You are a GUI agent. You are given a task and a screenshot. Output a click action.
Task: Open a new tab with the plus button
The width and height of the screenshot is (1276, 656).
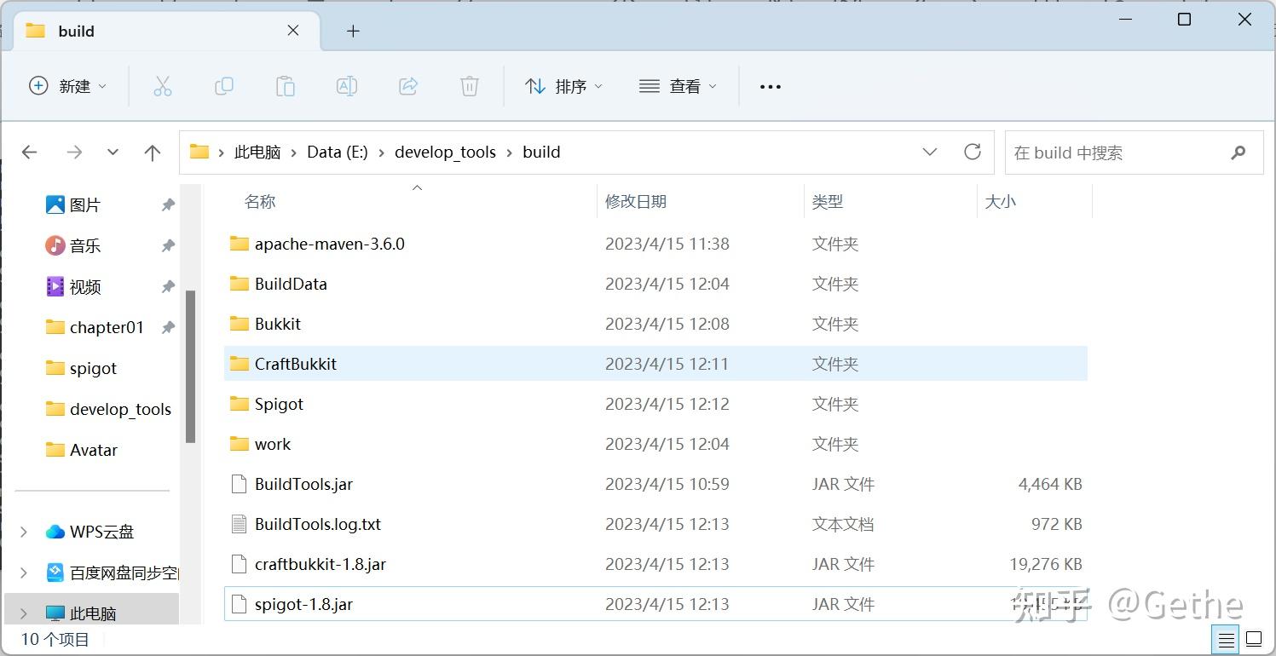352,31
